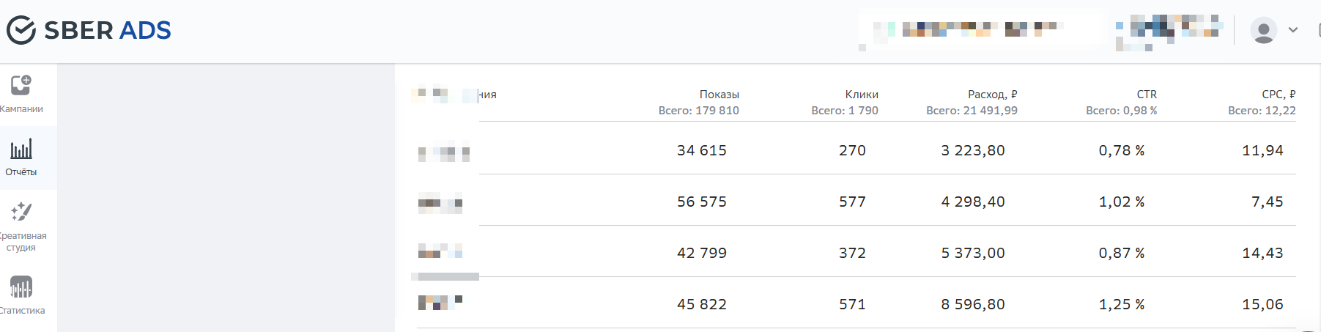Sort by the CPC, ₽ column header
This screenshot has width=1321, height=332.
(1278, 95)
